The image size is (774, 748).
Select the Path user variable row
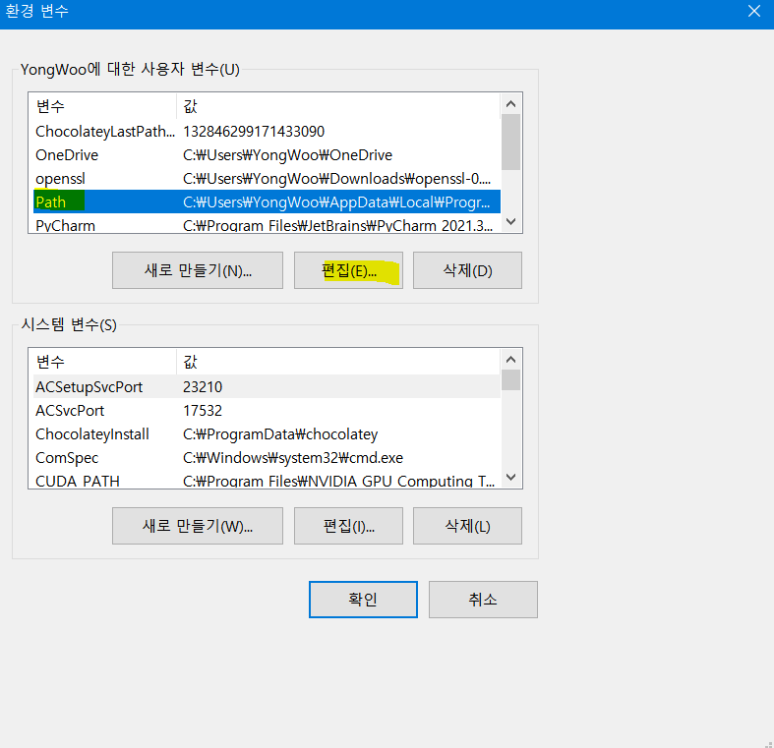click(x=267, y=201)
